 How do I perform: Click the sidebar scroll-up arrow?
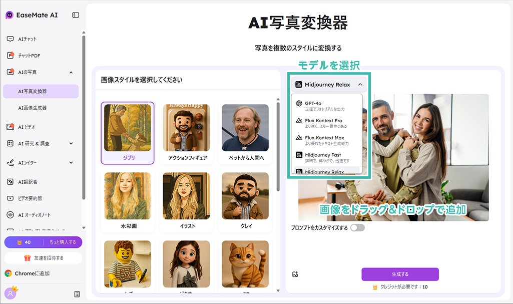(84, 33)
